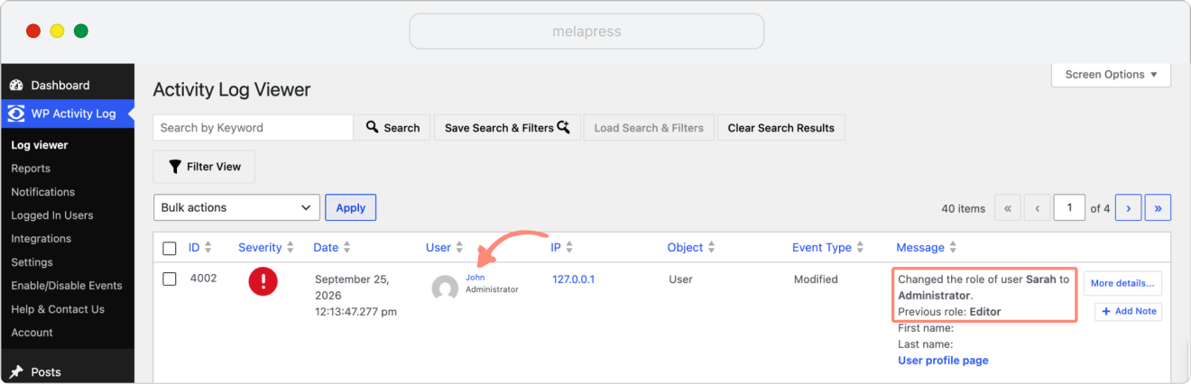This screenshot has width=1191, height=384.
Task: Click the date September 25, 2026
Action: pyautogui.click(x=351, y=288)
